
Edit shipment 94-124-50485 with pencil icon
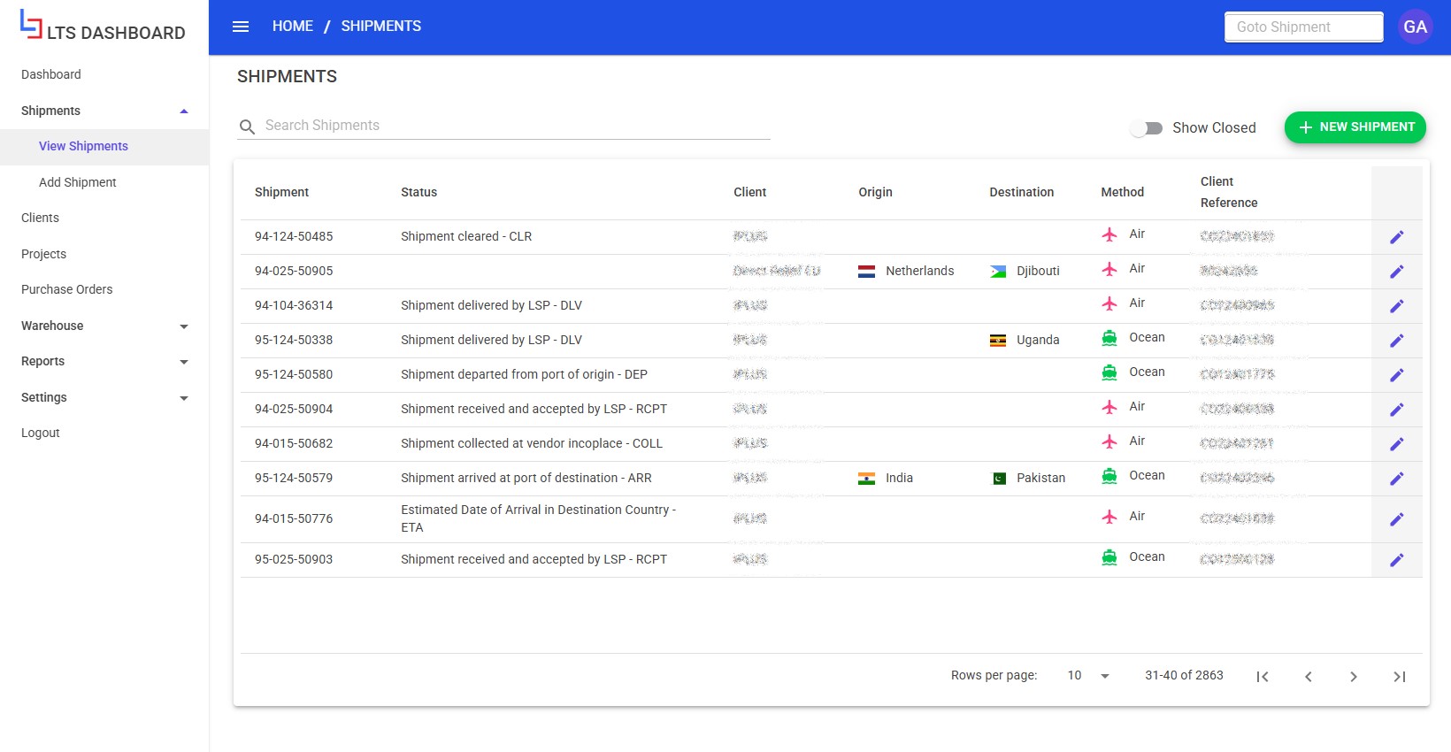point(1396,237)
